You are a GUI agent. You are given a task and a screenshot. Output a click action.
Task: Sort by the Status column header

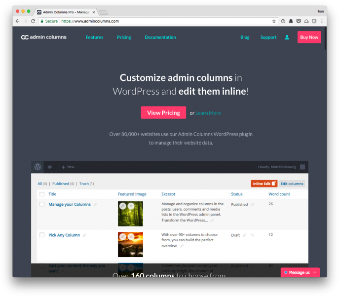tap(237, 194)
